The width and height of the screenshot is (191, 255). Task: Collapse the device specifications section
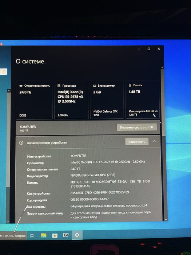[155, 141]
